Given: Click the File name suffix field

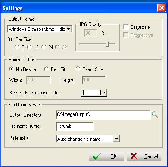Looking at the screenshot, I should click(74, 126).
